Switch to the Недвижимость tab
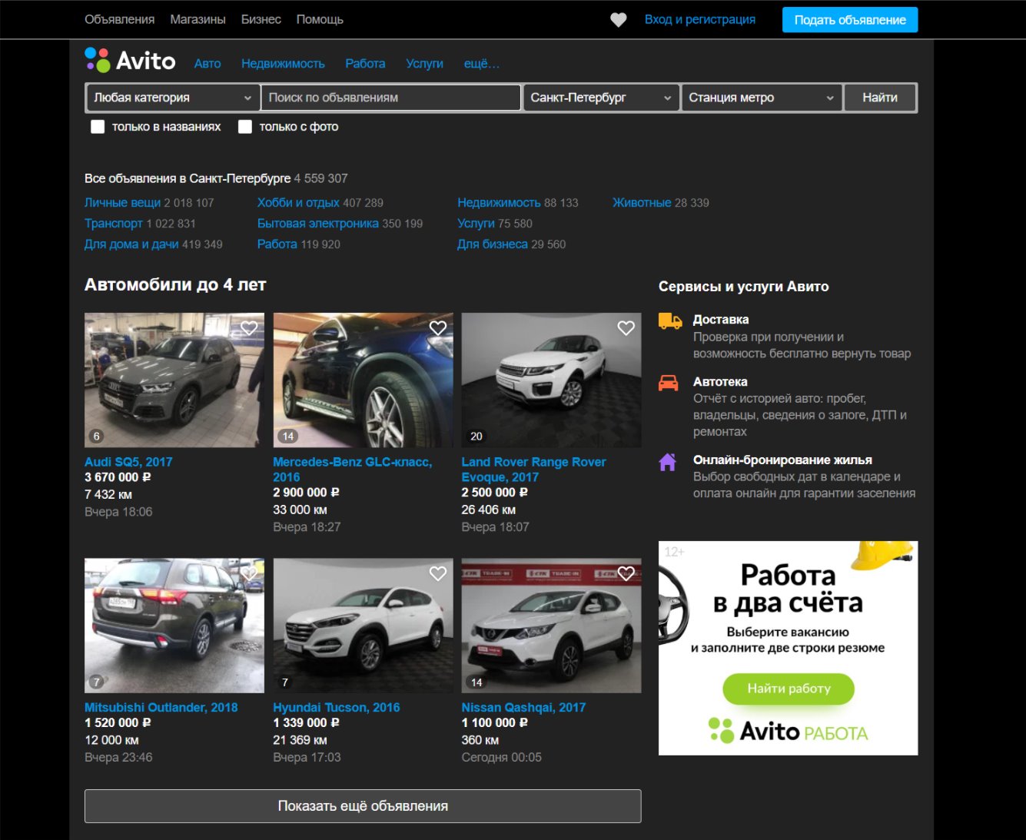This screenshot has width=1026, height=840. pos(283,63)
